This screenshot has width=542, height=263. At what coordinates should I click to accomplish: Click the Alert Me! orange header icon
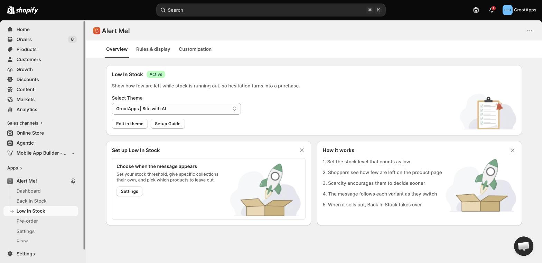pyautogui.click(x=97, y=31)
